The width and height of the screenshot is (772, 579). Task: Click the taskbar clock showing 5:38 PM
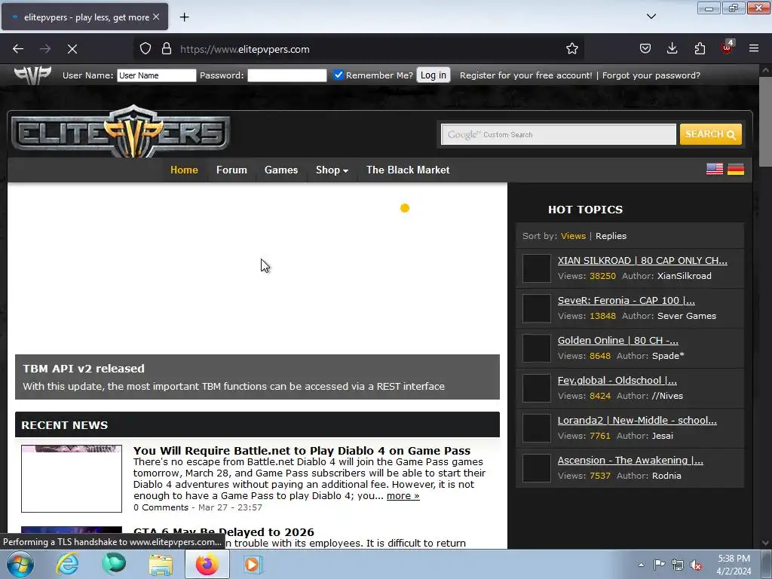click(x=734, y=565)
